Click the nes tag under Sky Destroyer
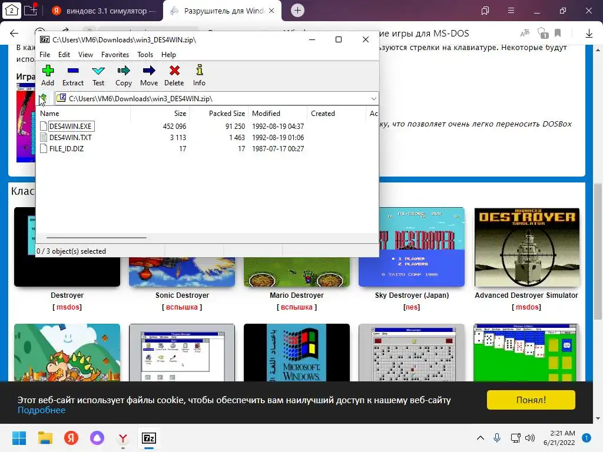Image resolution: width=603 pixels, height=452 pixels. [412, 307]
